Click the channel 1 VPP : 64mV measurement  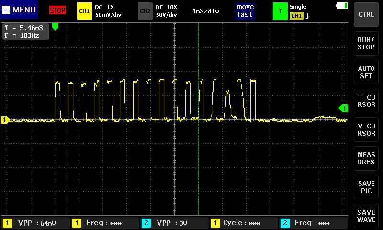pos(35,223)
